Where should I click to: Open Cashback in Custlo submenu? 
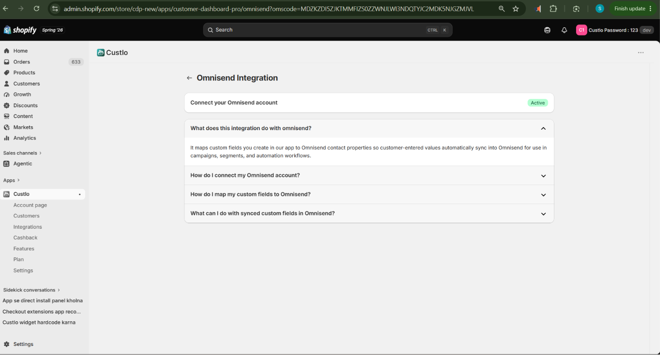26,238
